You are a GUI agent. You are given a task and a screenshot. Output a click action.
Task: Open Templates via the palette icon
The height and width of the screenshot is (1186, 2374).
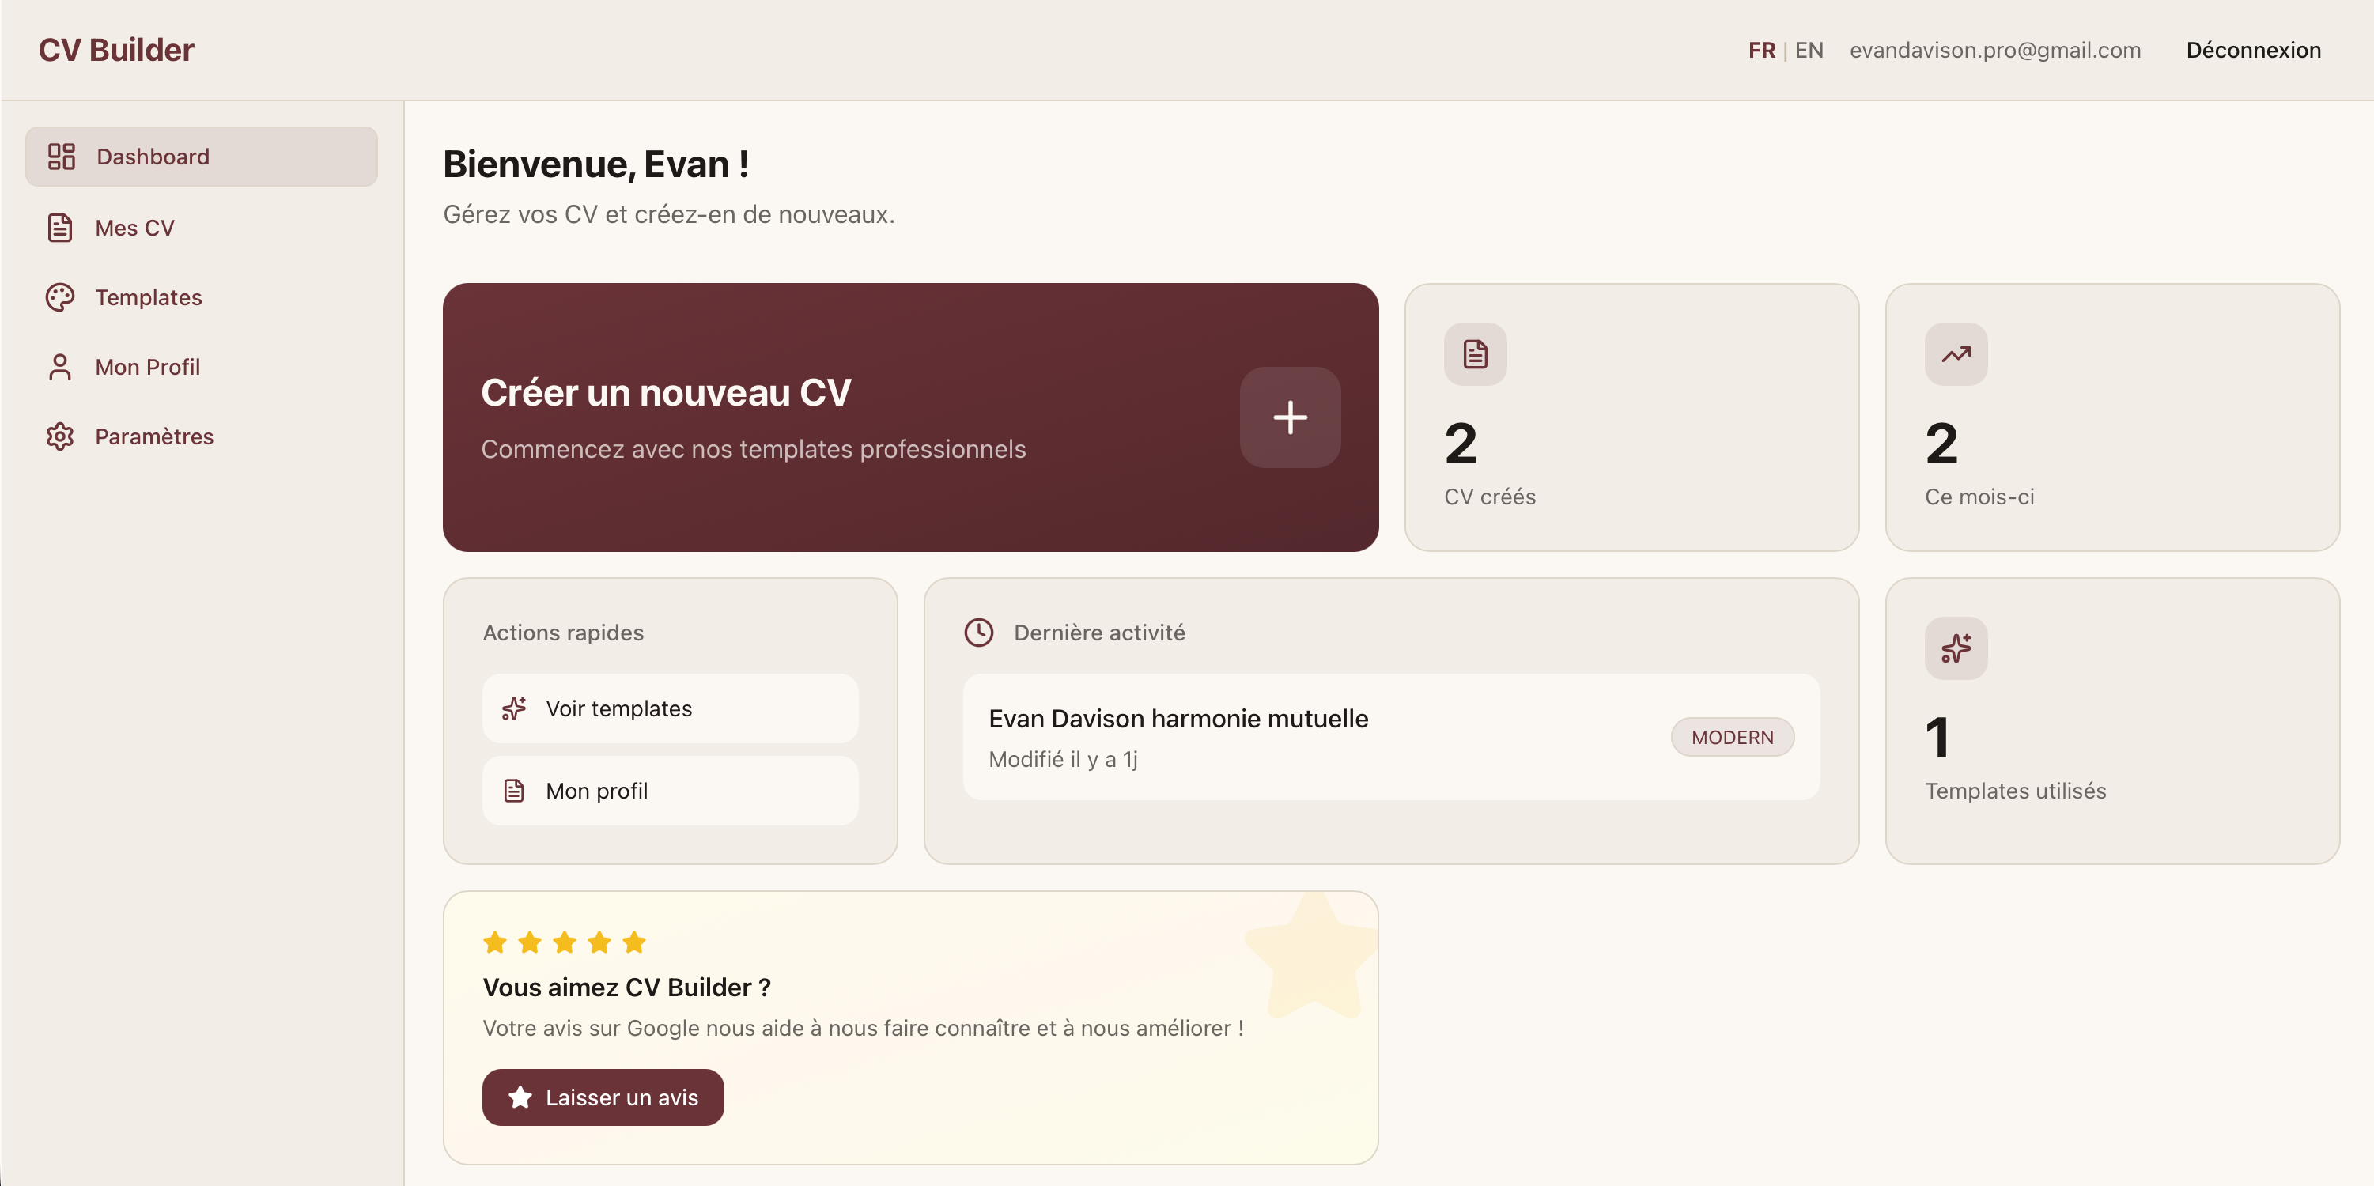60,296
